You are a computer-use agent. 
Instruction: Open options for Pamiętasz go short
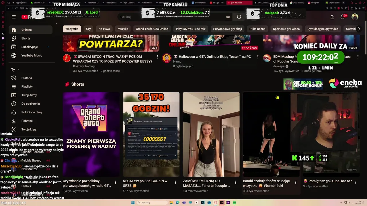[x=356, y=182]
